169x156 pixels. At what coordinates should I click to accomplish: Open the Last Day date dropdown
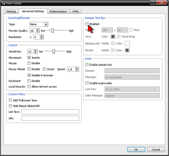(x=157, y=89)
